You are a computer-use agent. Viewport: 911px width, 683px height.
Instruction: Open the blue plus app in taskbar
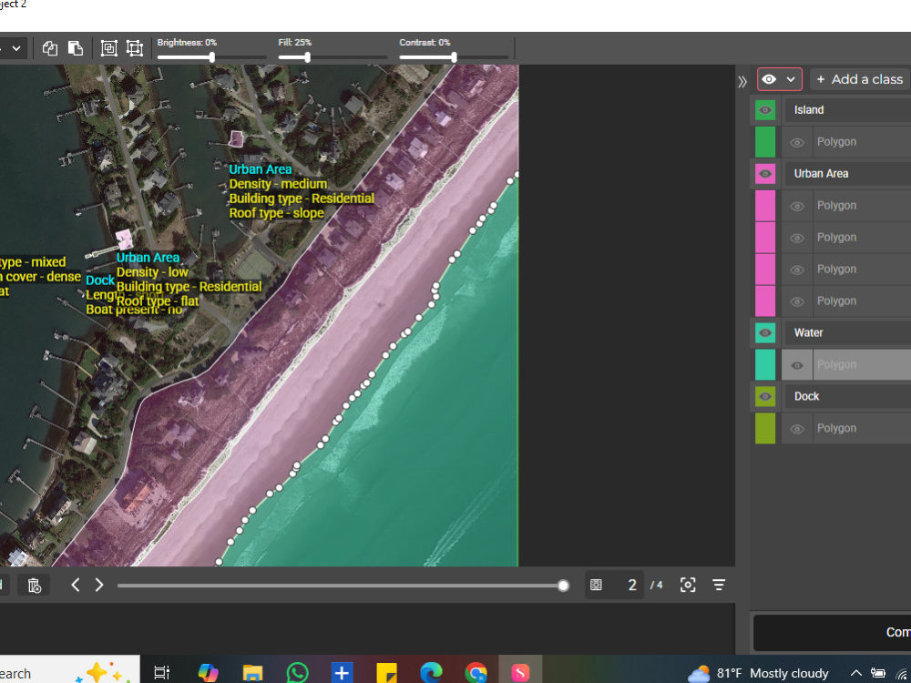[x=343, y=673]
